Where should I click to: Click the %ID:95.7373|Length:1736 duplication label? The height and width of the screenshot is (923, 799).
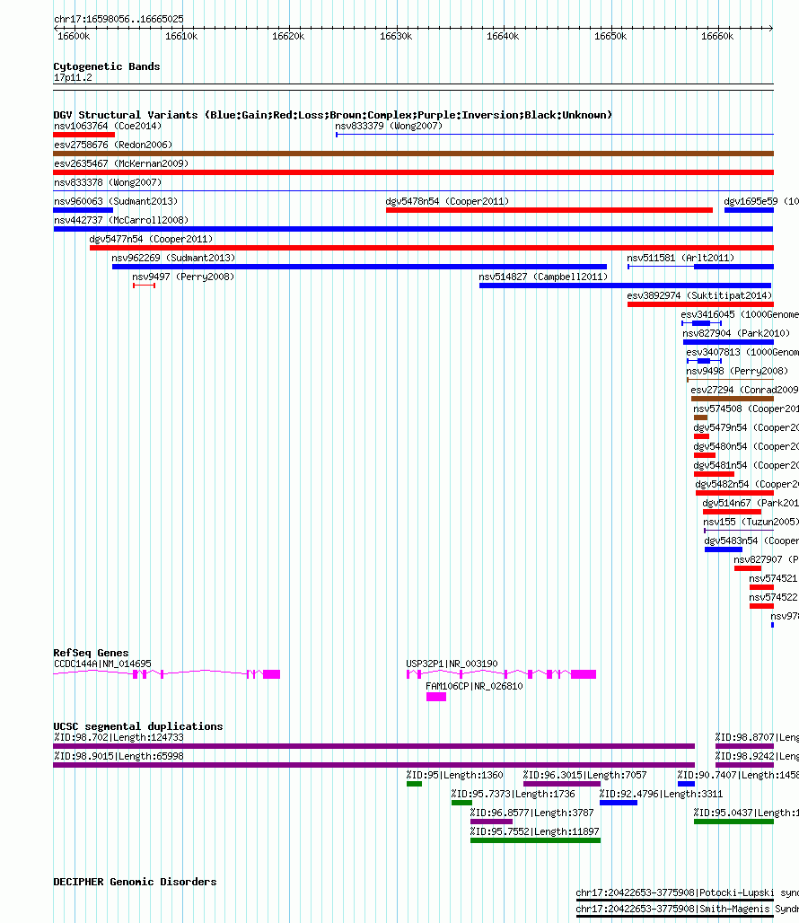coord(513,794)
